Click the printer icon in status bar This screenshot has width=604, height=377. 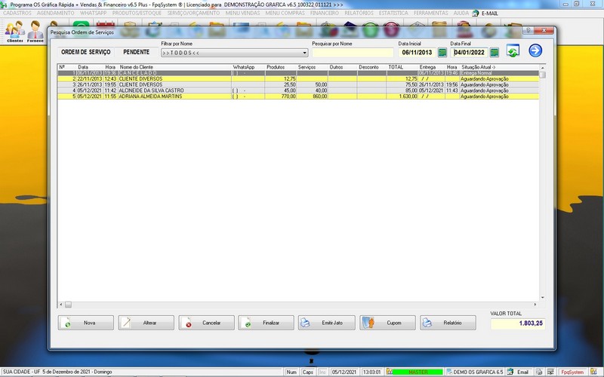tap(539, 372)
